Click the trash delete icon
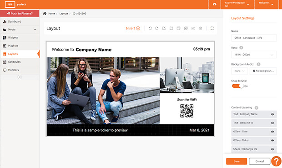Screen dimensions: 282x168 pyautogui.click(x=201, y=28)
